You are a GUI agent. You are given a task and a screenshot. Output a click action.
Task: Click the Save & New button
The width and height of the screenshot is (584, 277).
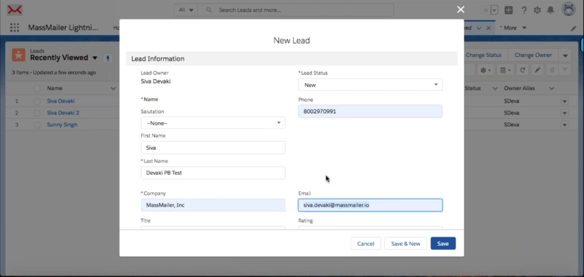(x=405, y=243)
